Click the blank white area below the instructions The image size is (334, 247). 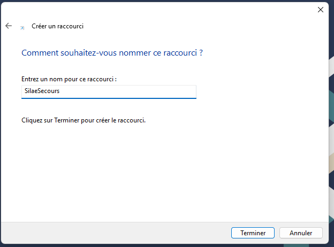(x=161, y=171)
